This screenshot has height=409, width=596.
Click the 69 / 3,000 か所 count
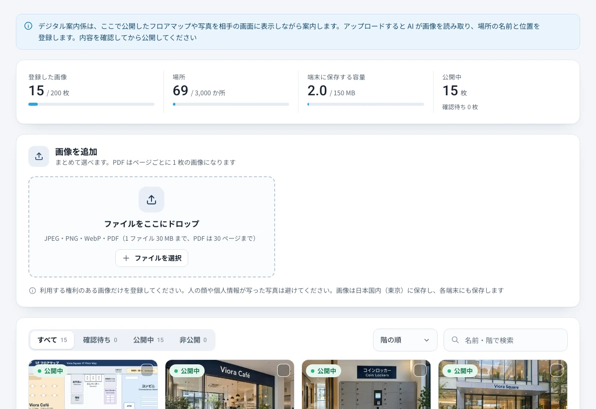[199, 91]
